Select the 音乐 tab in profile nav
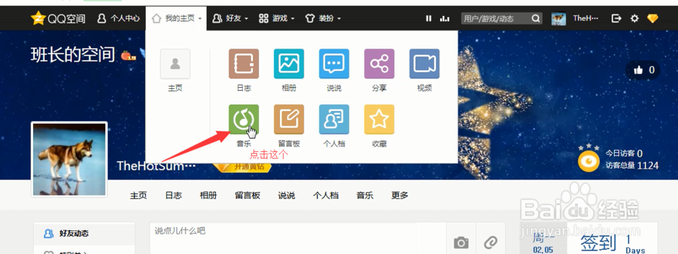This screenshot has width=678, height=254. click(365, 195)
